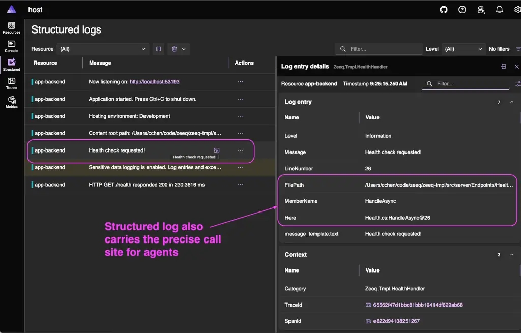This screenshot has height=333, width=521.
Task: Open the SpanId e622d94138251267 link
Action: tap(396, 321)
